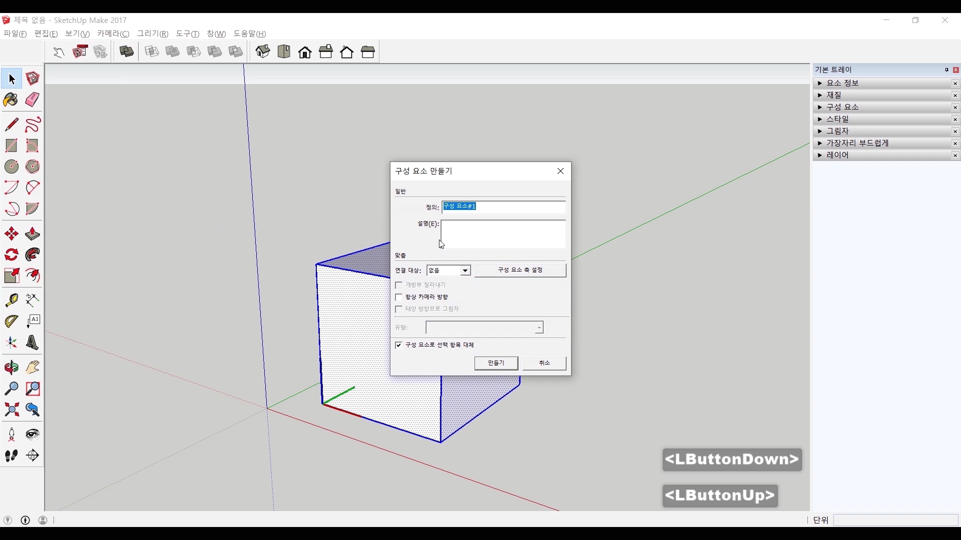
Task: Uncheck 구성 요소로 선택 항목 대체
Action: (399, 345)
